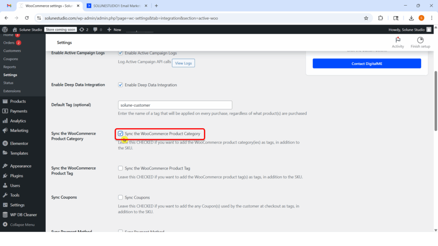438x246 pixels.
Task: Click the Elementor sidebar icon
Action: pyautogui.click(x=5, y=143)
